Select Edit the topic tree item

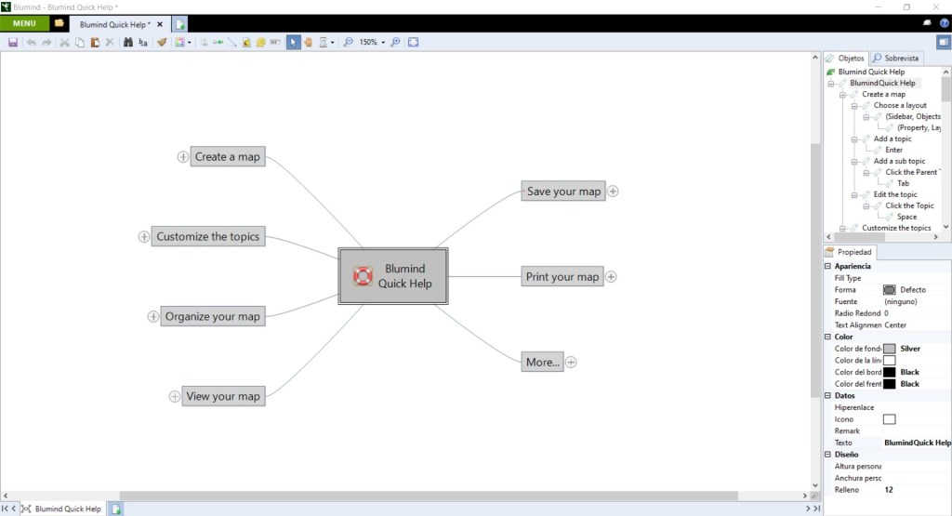pos(894,194)
